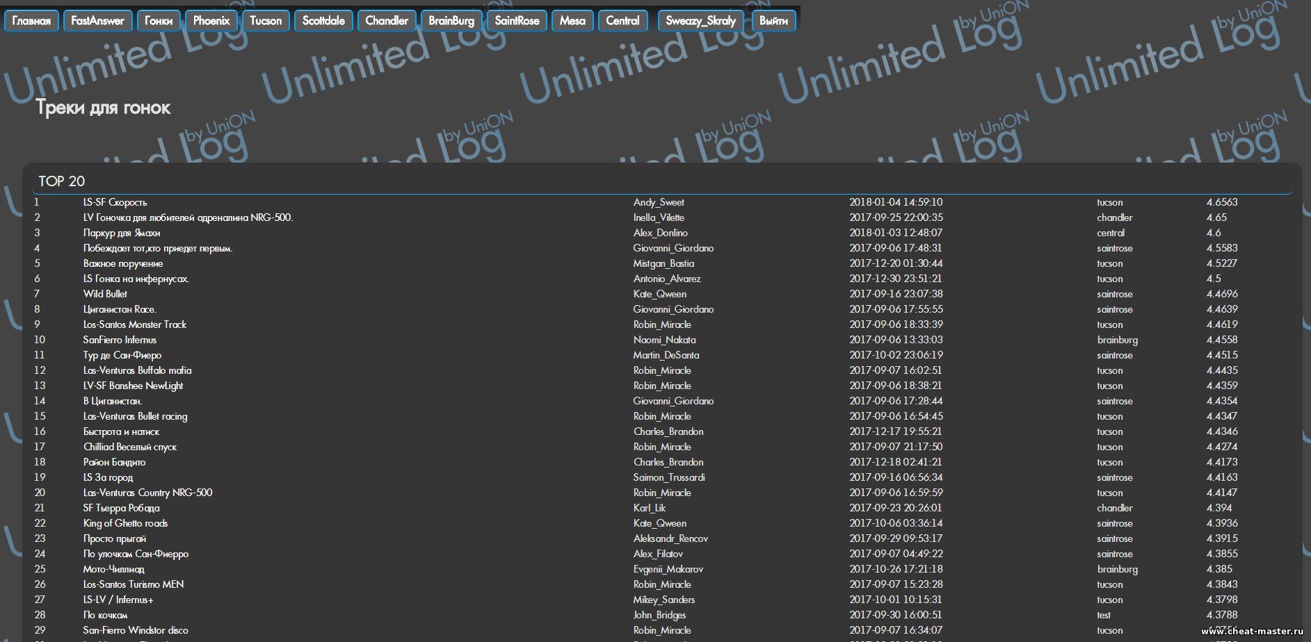Click the Wild Bullet track name

[x=105, y=294]
